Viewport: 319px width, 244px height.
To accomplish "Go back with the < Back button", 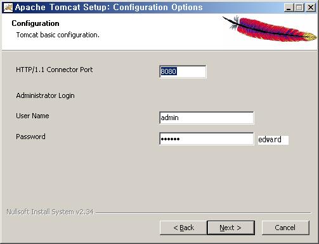I will pos(183,228).
